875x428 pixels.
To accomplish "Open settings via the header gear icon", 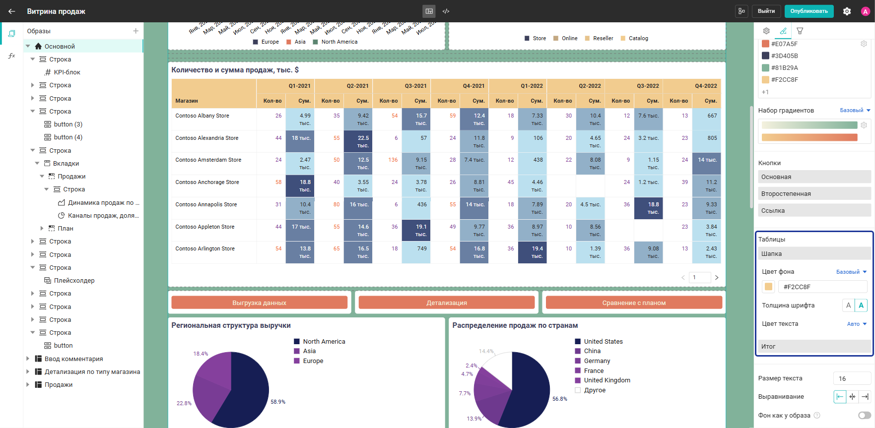I will (847, 11).
